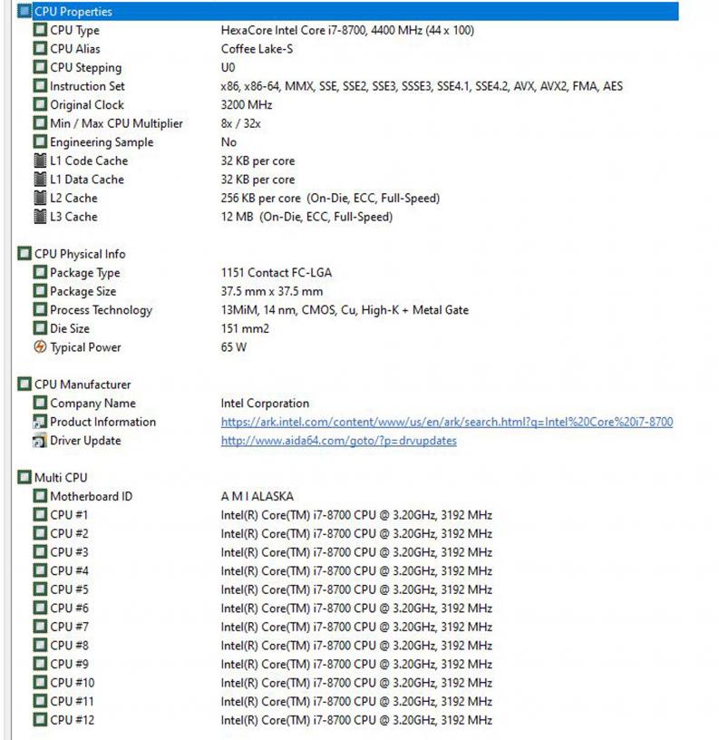
Task: Select the Instruction Set row
Action: tap(347, 86)
